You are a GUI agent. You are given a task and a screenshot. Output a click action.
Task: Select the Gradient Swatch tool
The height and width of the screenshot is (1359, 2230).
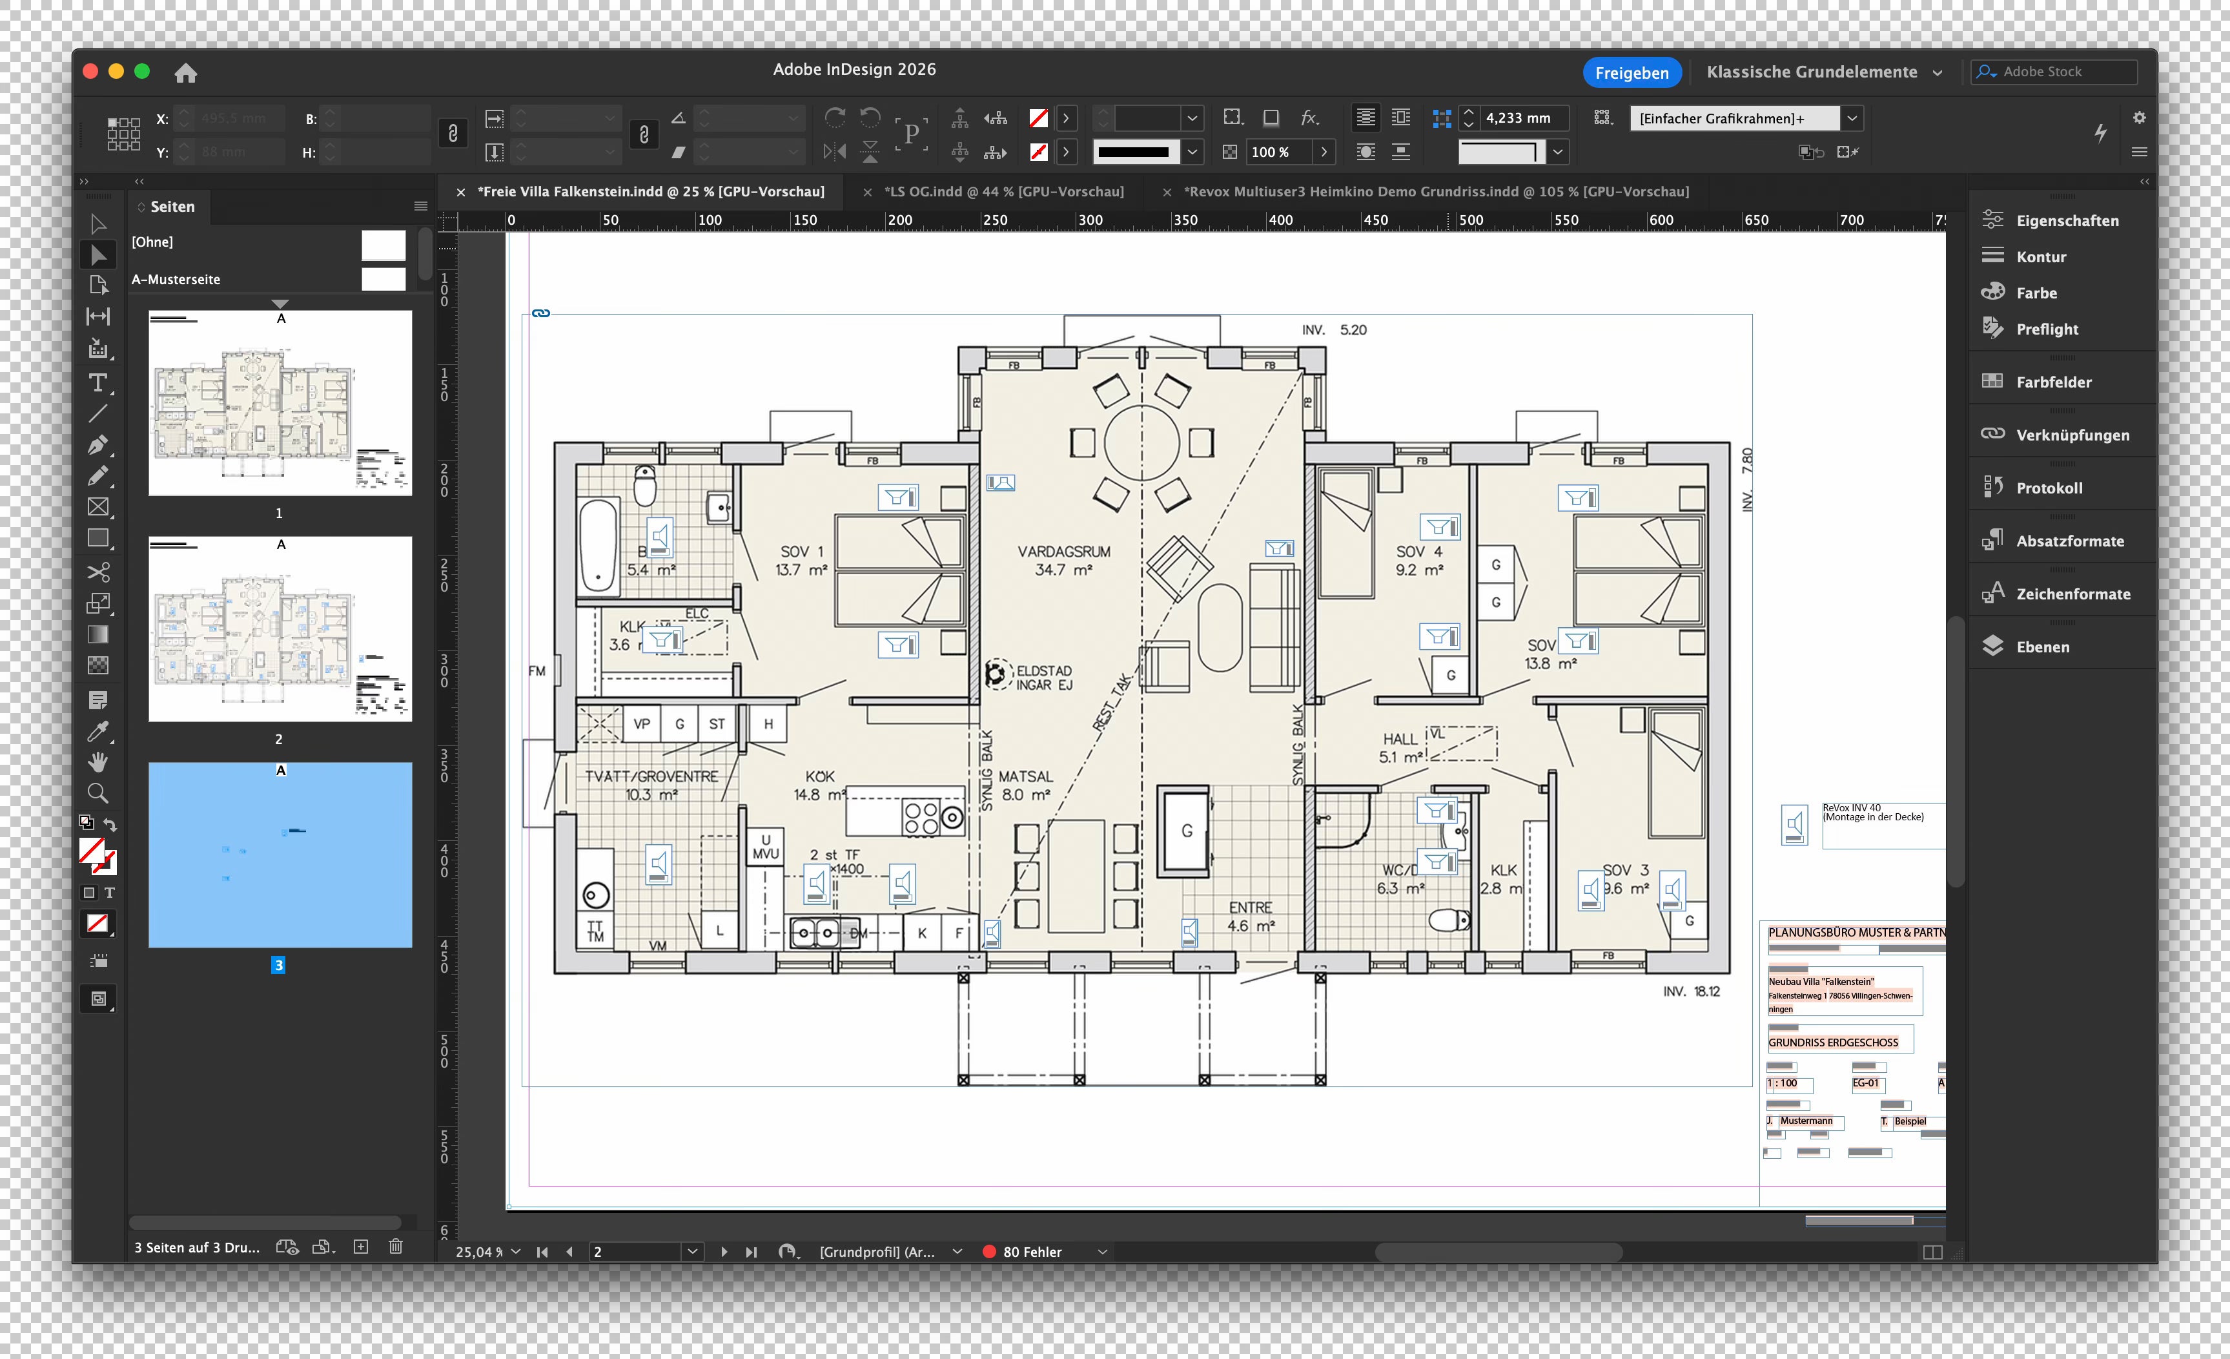pyautogui.click(x=97, y=634)
